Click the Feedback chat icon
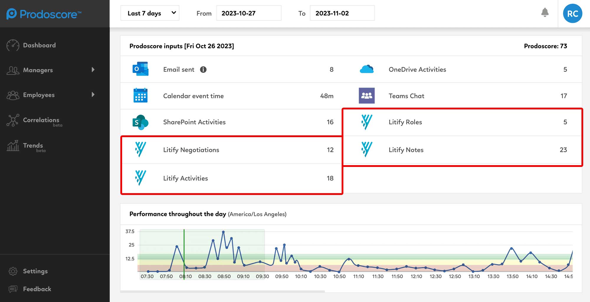The image size is (590, 302). click(x=13, y=289)
